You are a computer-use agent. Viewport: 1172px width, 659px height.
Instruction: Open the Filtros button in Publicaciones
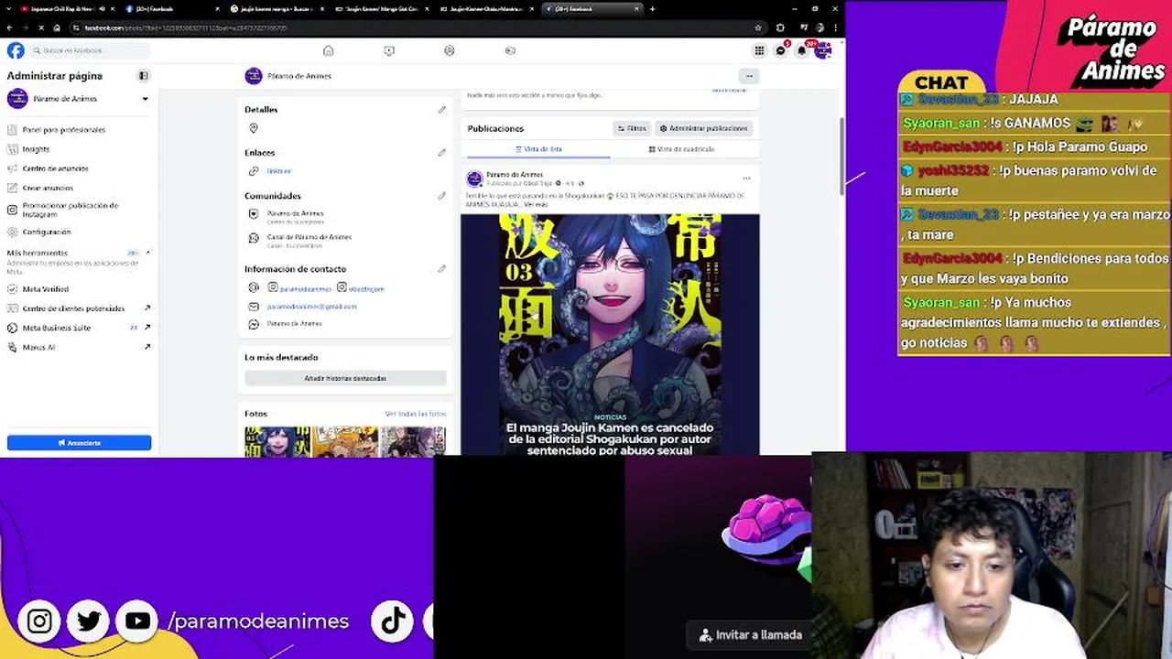(x=632, y=129)
